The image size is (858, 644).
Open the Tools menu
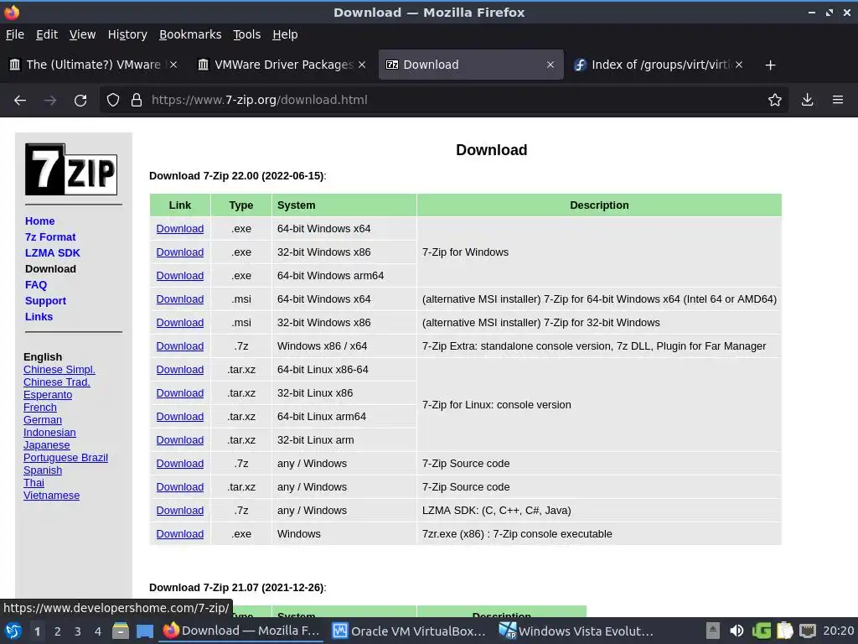pyautogui.click(x=247, y=34)
